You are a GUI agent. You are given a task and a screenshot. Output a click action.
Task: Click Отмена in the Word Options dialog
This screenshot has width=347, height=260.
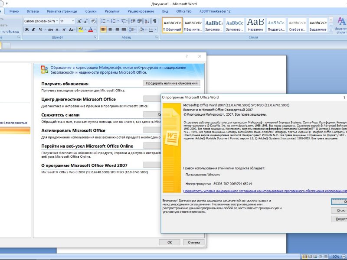(194, 242)
